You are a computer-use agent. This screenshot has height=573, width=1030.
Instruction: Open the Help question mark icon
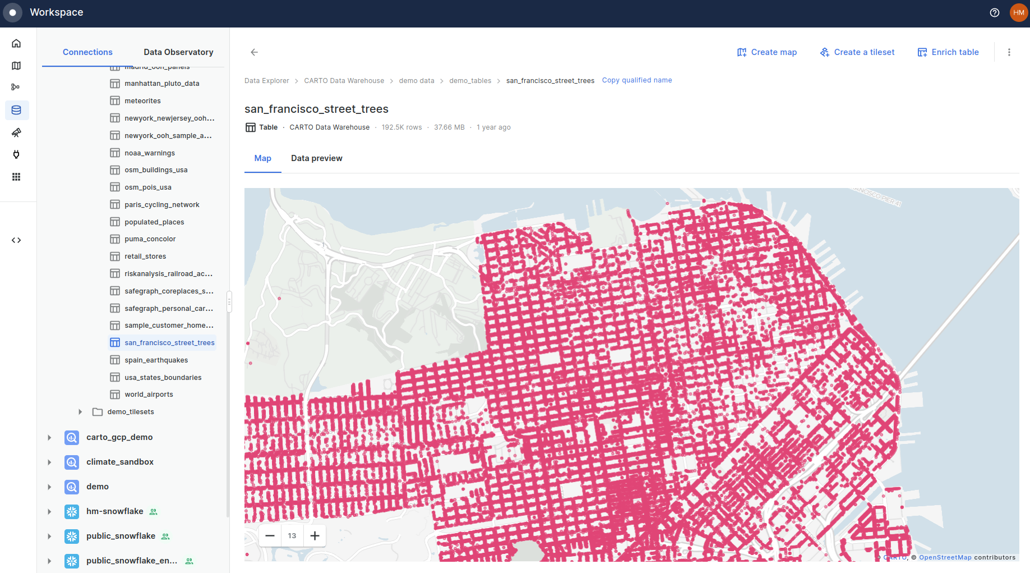pyautogui.click(x=994, y=12)
